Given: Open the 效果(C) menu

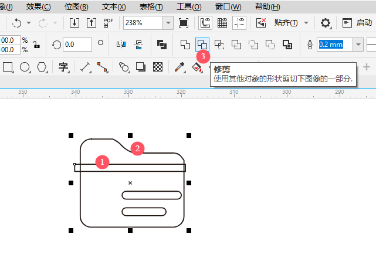Looking at the screenshot, I should click(x=38, y=6).
